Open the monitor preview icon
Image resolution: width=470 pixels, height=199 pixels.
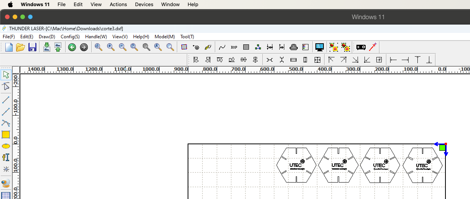319,47
